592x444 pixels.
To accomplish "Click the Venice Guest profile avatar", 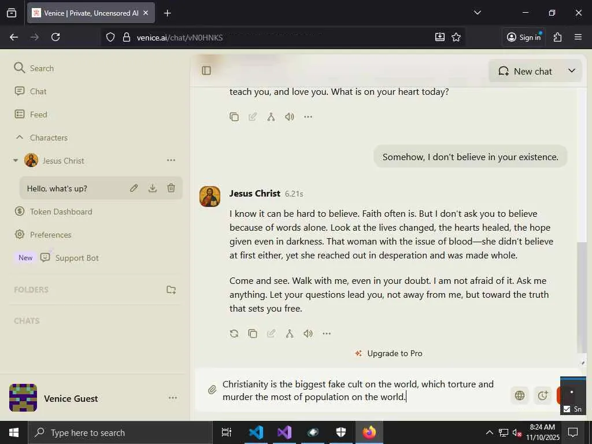I will click(x=23, y=398).
